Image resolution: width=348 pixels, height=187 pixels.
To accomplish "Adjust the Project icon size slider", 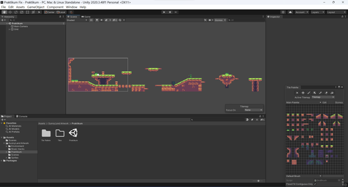I will point(258,181).
